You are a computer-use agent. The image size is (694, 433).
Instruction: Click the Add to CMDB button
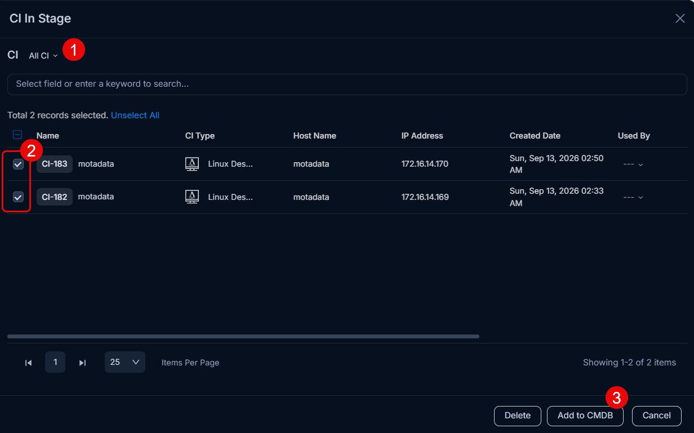coord(585,416)
